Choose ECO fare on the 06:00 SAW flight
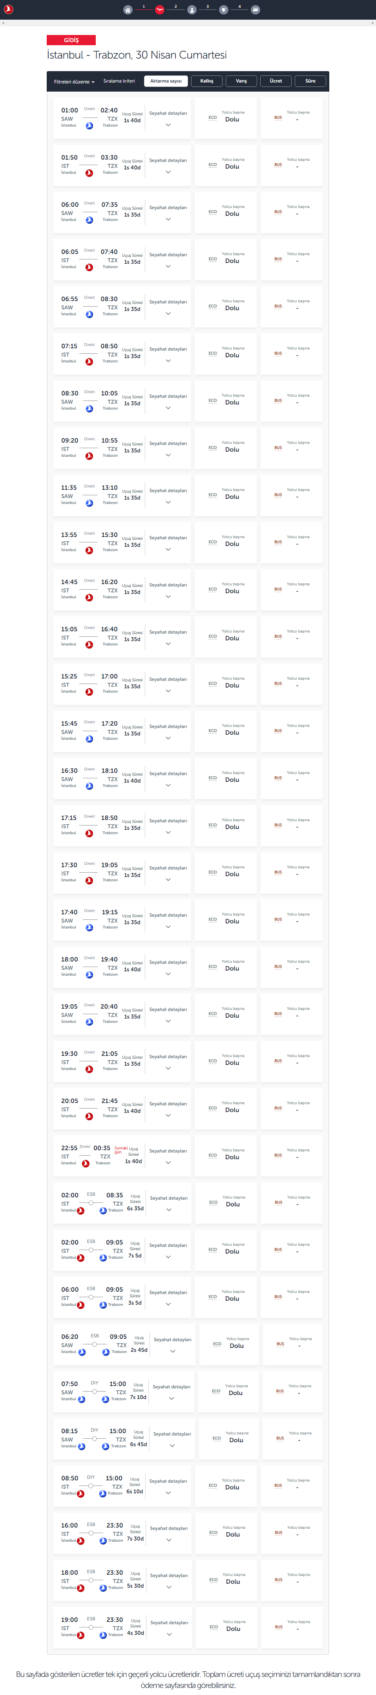 [225, 213]
